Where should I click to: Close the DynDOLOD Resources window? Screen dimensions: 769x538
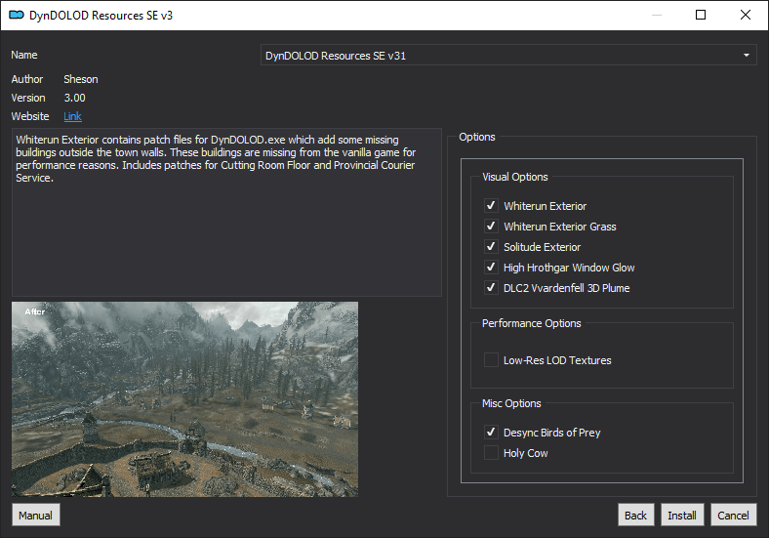(746, 16)
